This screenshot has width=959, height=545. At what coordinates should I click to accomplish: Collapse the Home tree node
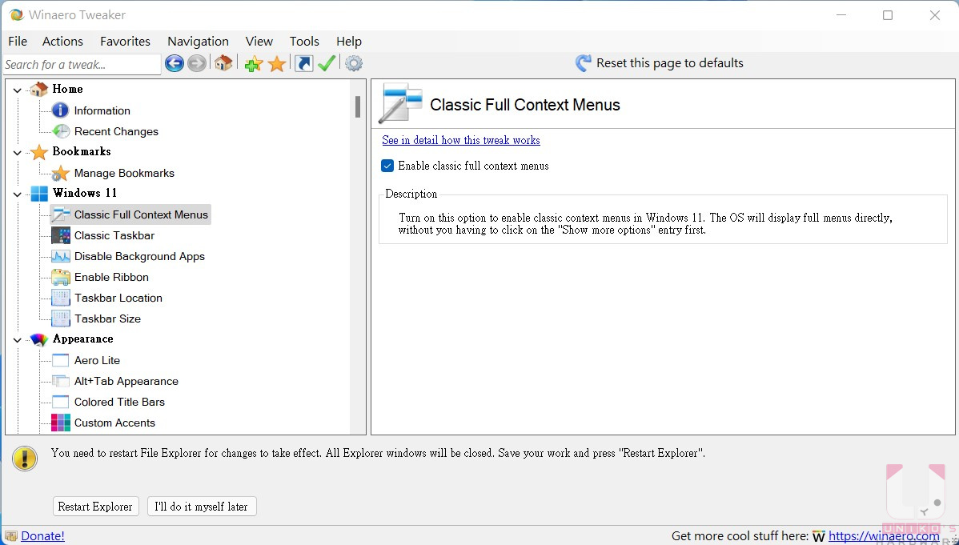[x=17, y=90]
